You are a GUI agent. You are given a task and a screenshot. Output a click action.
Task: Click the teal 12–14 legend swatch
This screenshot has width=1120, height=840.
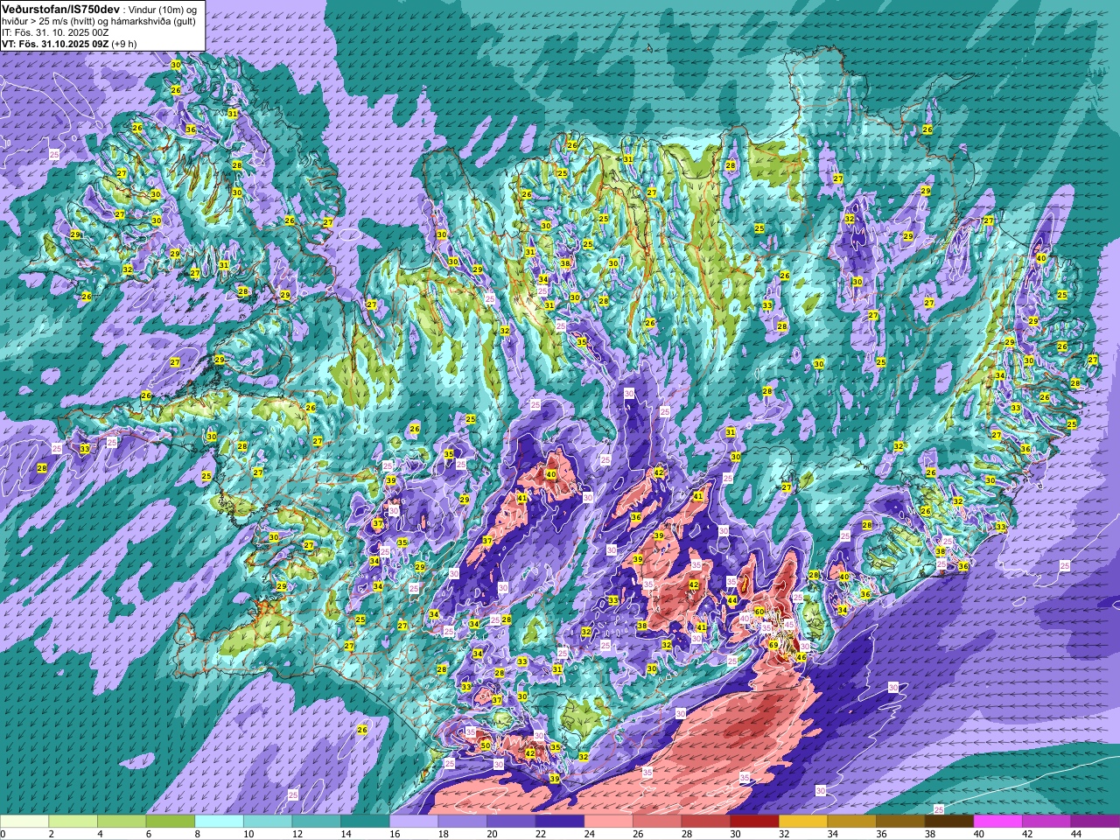[x=316, y=822]
